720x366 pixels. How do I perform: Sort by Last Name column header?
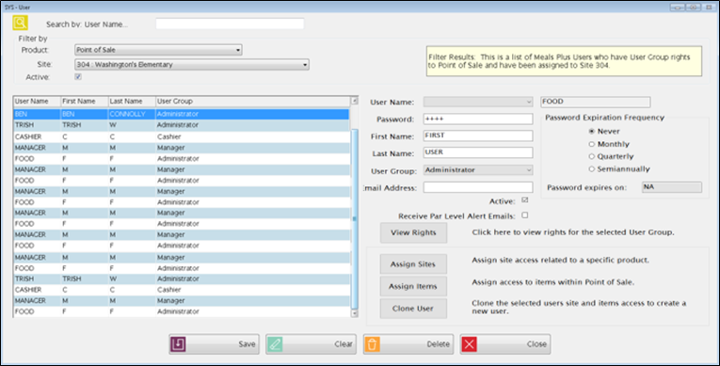132,102
